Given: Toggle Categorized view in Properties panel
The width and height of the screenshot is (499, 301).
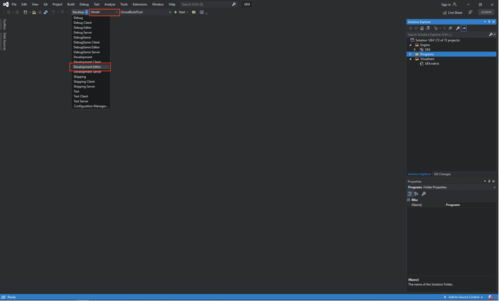Looking at the screenshot, I should [410, 194].
